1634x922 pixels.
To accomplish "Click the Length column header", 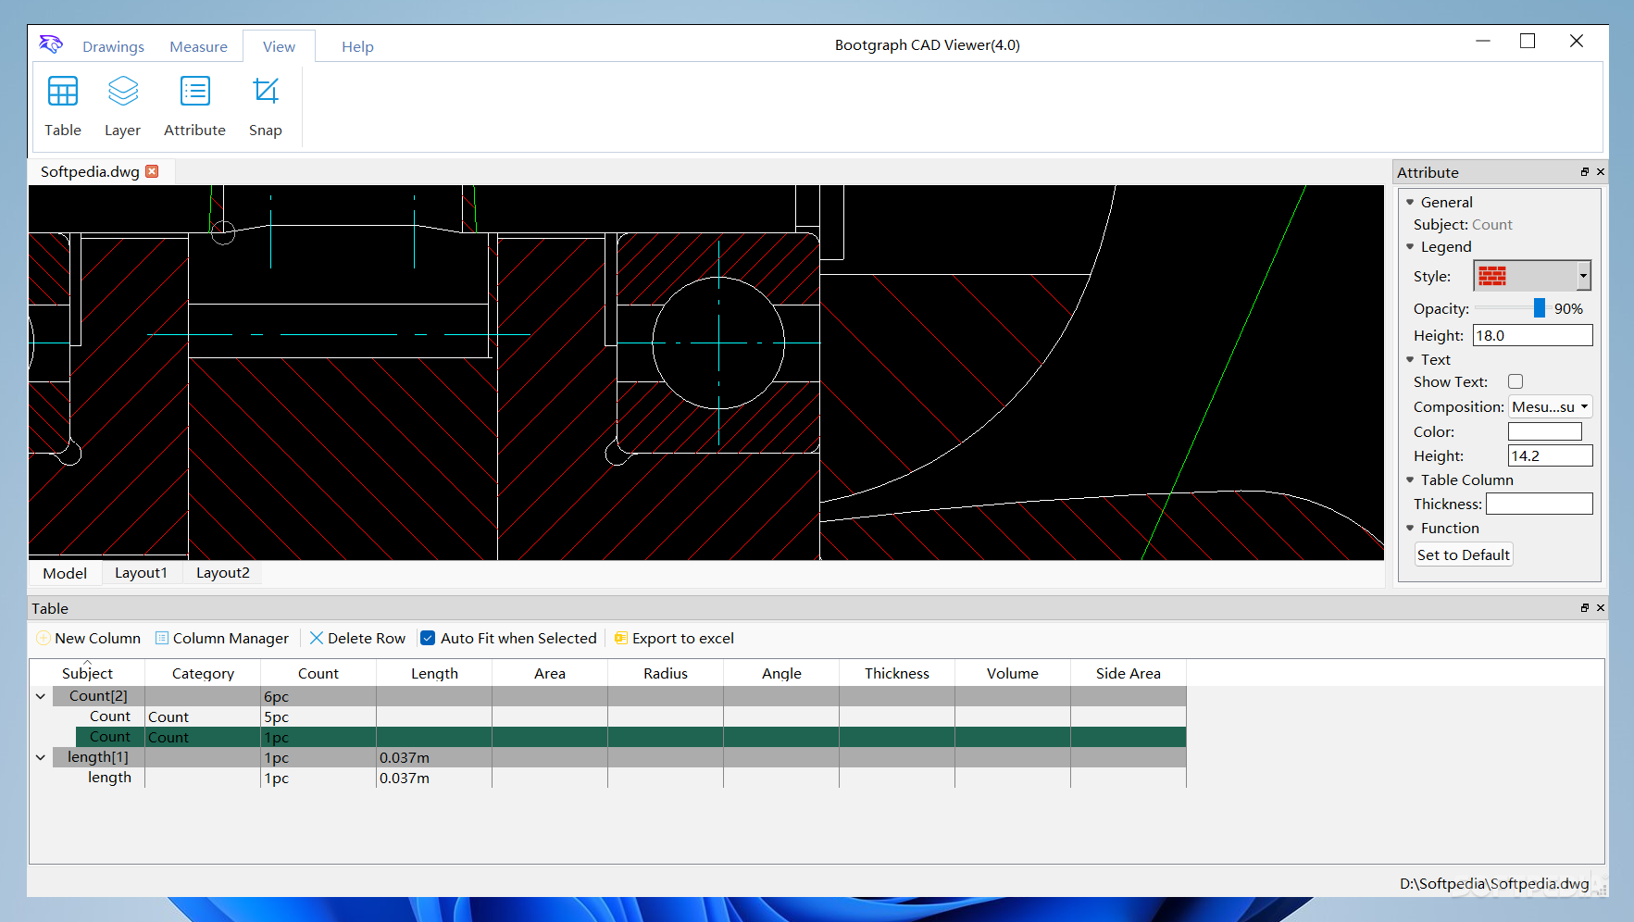I will pos(434,673).
